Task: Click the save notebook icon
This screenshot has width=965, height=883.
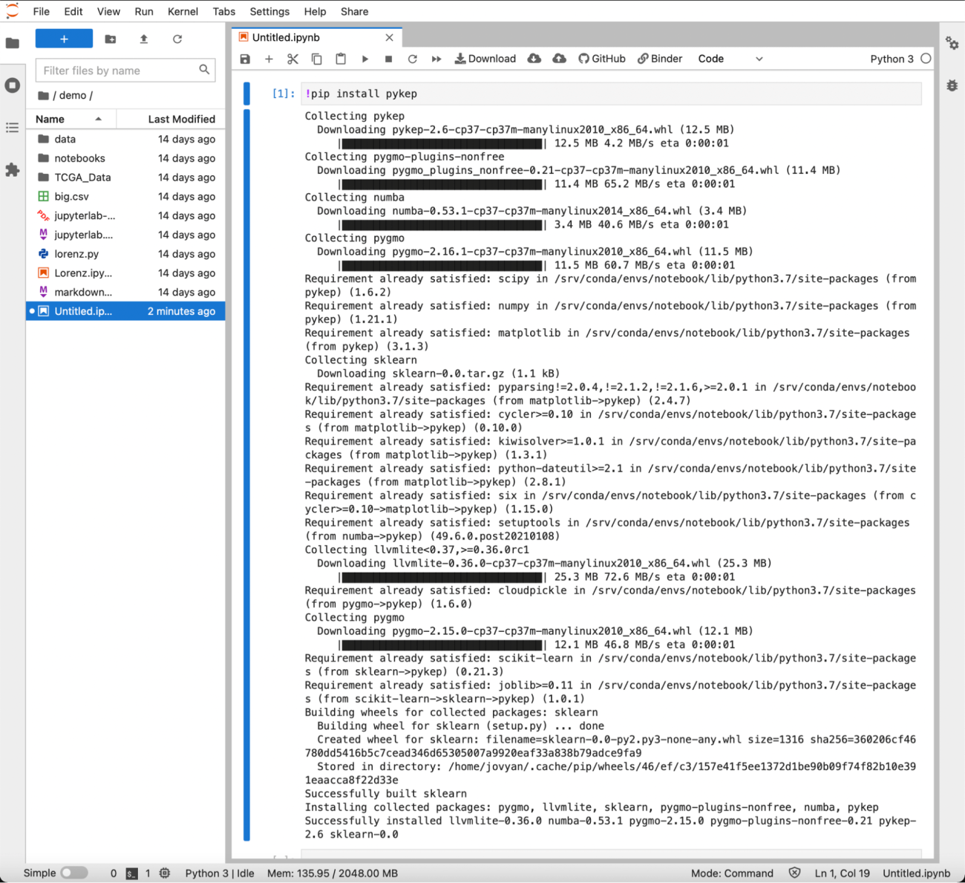Action: 246,59
